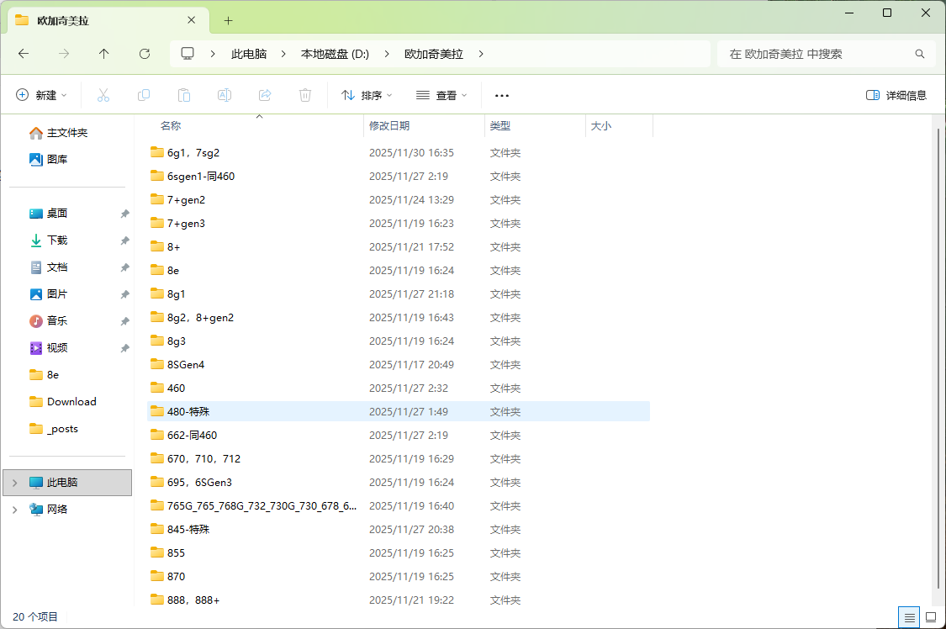Image resolution: width=946 pixels, height=629 pixels.
Task: Navigate up one folder level
Action: tap(103, 53)
